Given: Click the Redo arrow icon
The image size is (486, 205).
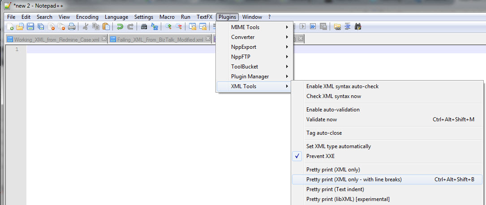Looking at the screenshot, I should [x=130, y=26].
